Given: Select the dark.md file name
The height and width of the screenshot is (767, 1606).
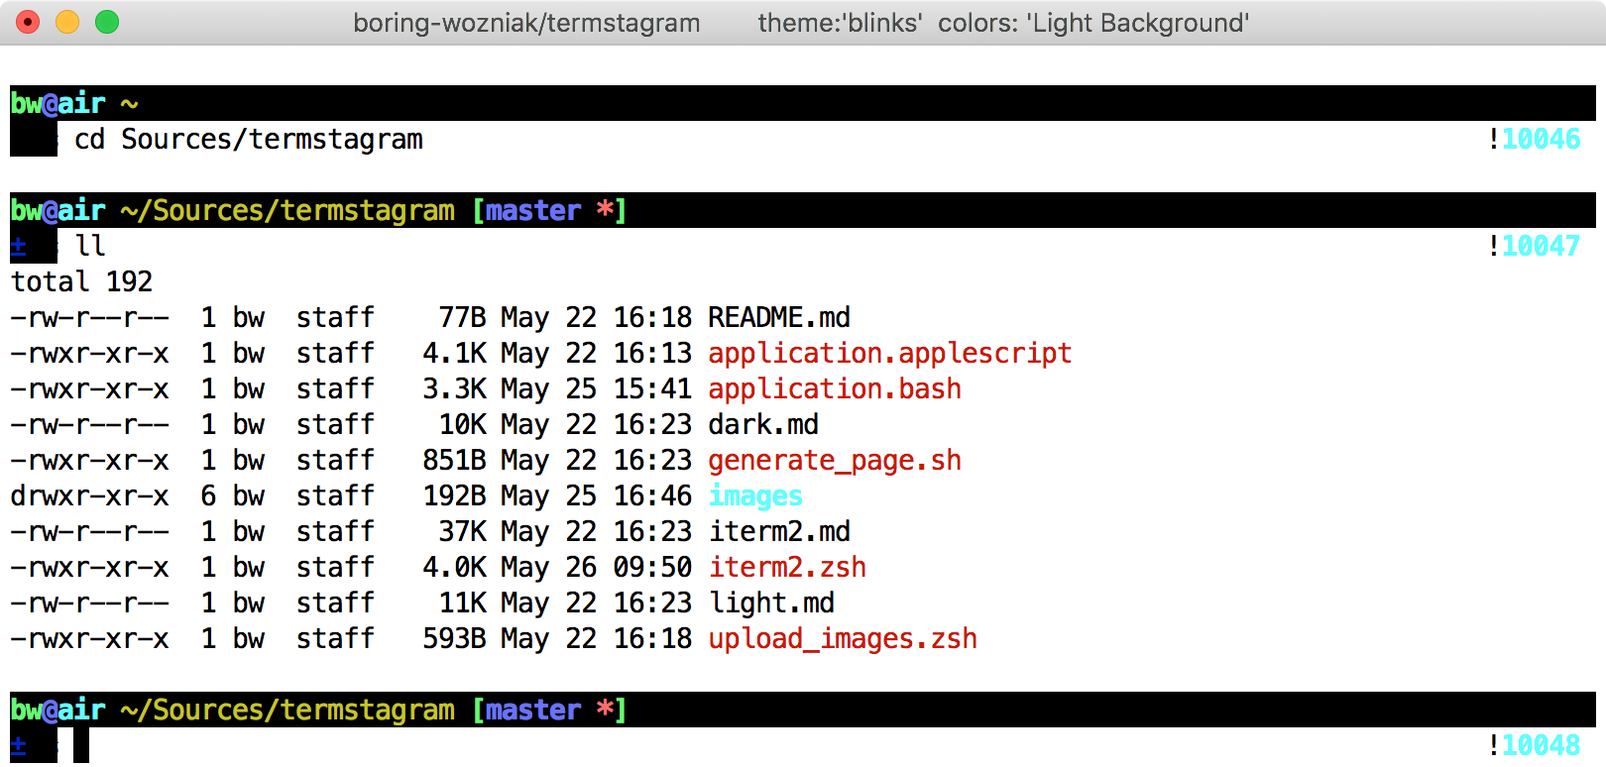Looking at the screenshot, I should pyautogui.click(x=762, y=424).
